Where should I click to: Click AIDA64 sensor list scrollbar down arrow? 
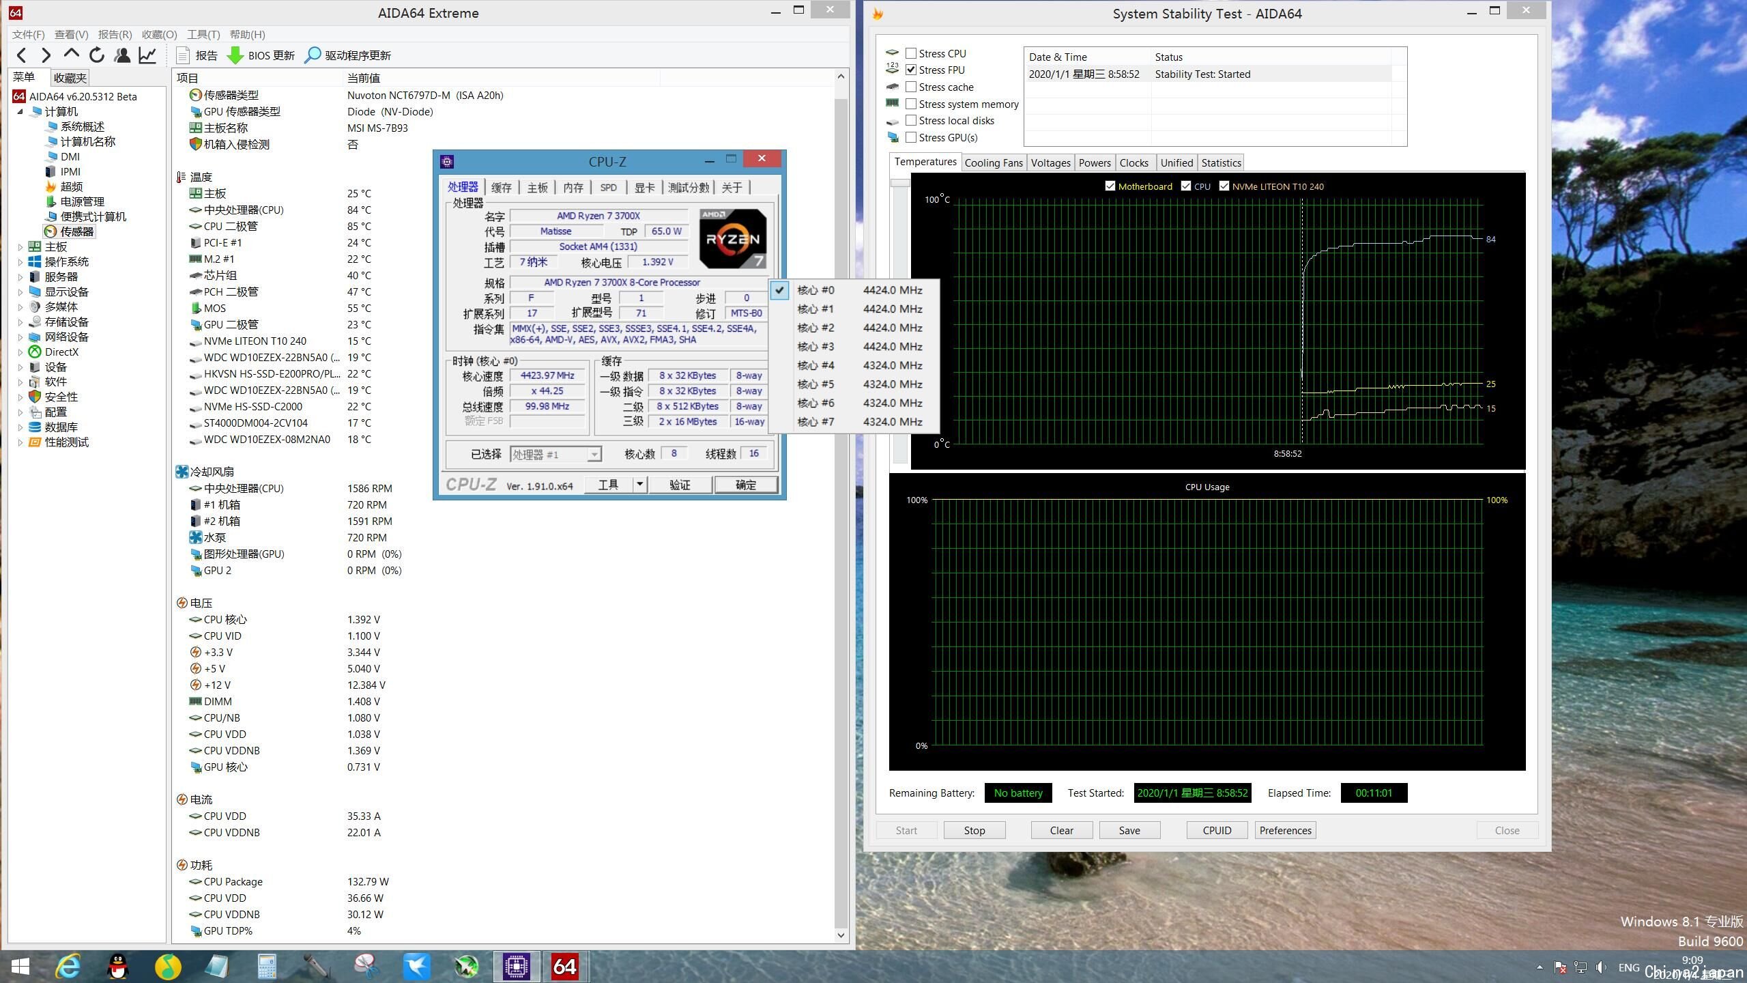(841, 935)
